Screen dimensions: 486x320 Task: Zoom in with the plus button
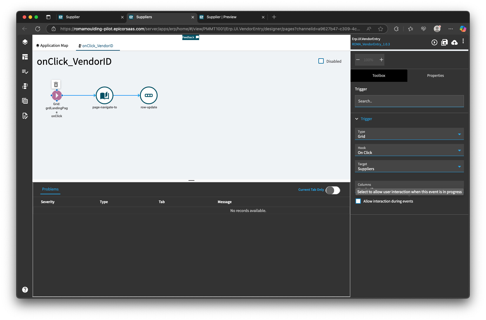(381, 60)
